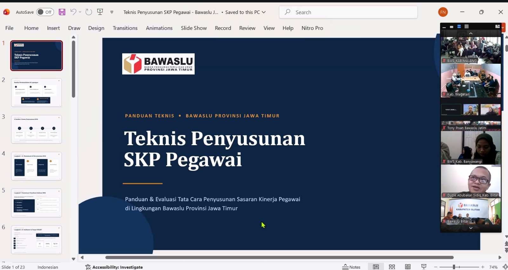The height and width of the screenshot is (270, 508).
Task: Switch to the Animations tab
Action: pos(159,28)
